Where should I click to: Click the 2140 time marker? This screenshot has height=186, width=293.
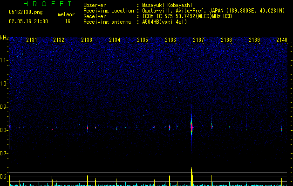click(282, 40)
